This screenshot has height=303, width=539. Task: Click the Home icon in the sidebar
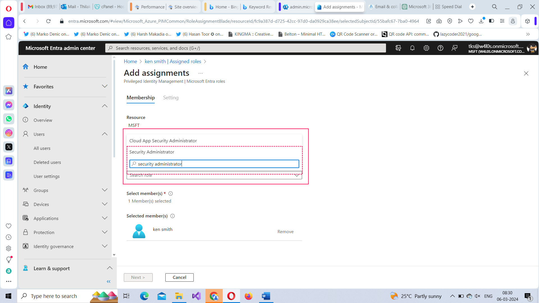point(26,67)
